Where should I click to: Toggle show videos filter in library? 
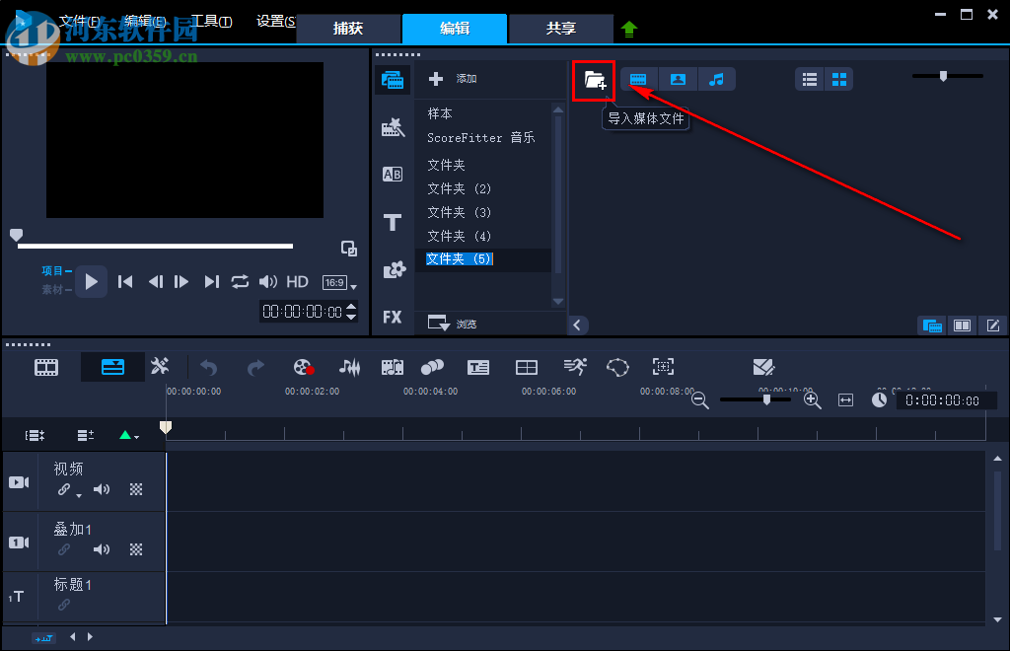pyautogui.click(x=639, y=80)
